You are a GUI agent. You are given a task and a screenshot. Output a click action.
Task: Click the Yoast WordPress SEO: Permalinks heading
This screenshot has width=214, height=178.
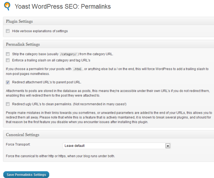pyautogui.click(x=63, y=6)
